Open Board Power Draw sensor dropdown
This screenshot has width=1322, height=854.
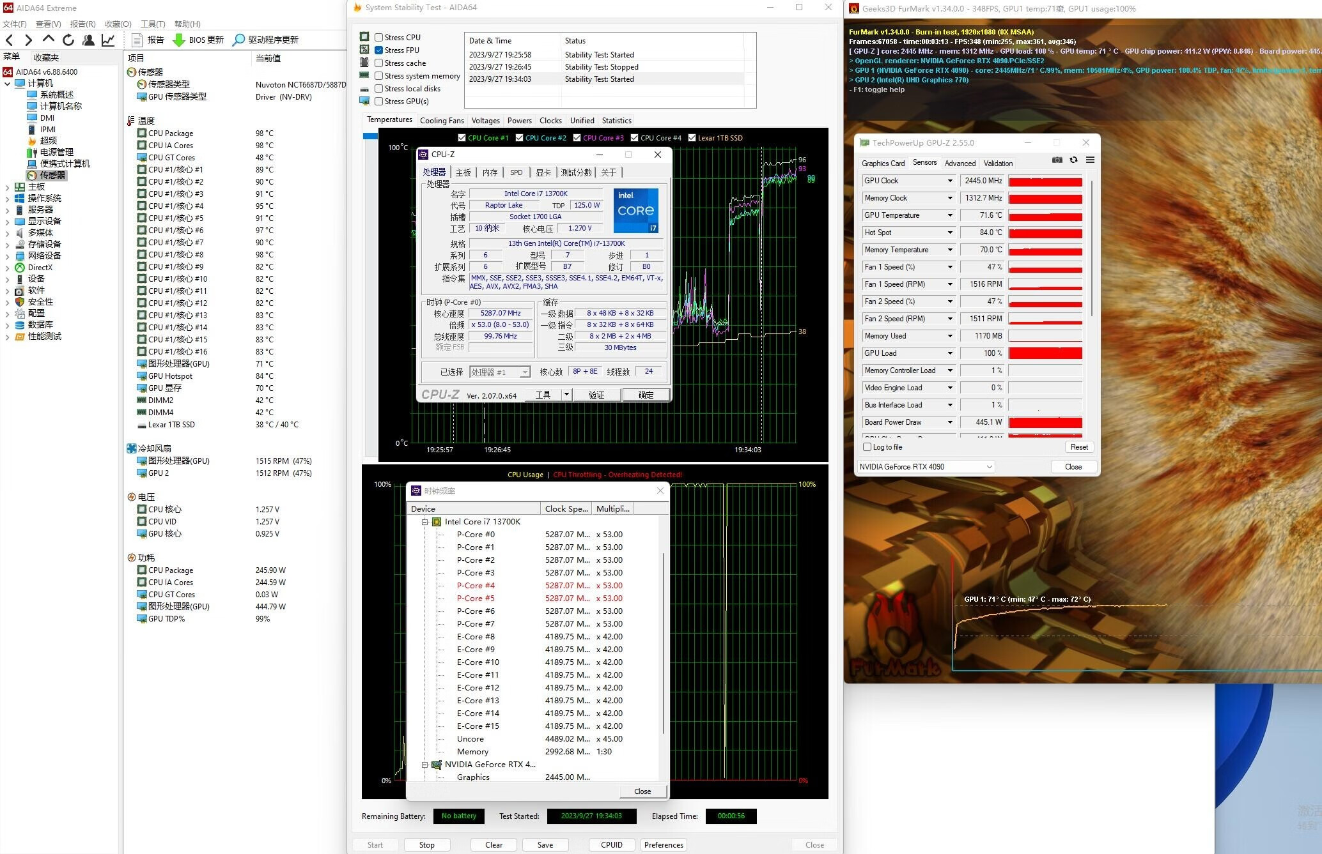[x=950, y=422]
